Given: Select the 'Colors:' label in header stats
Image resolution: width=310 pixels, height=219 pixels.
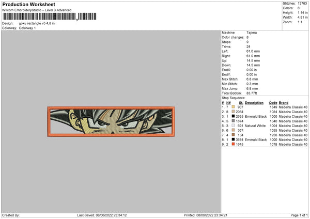Looking at the screenshot, I should tap(288, 8).
